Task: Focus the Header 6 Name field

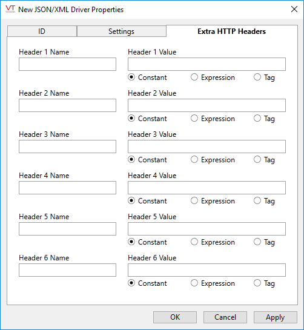Action: 67,270
